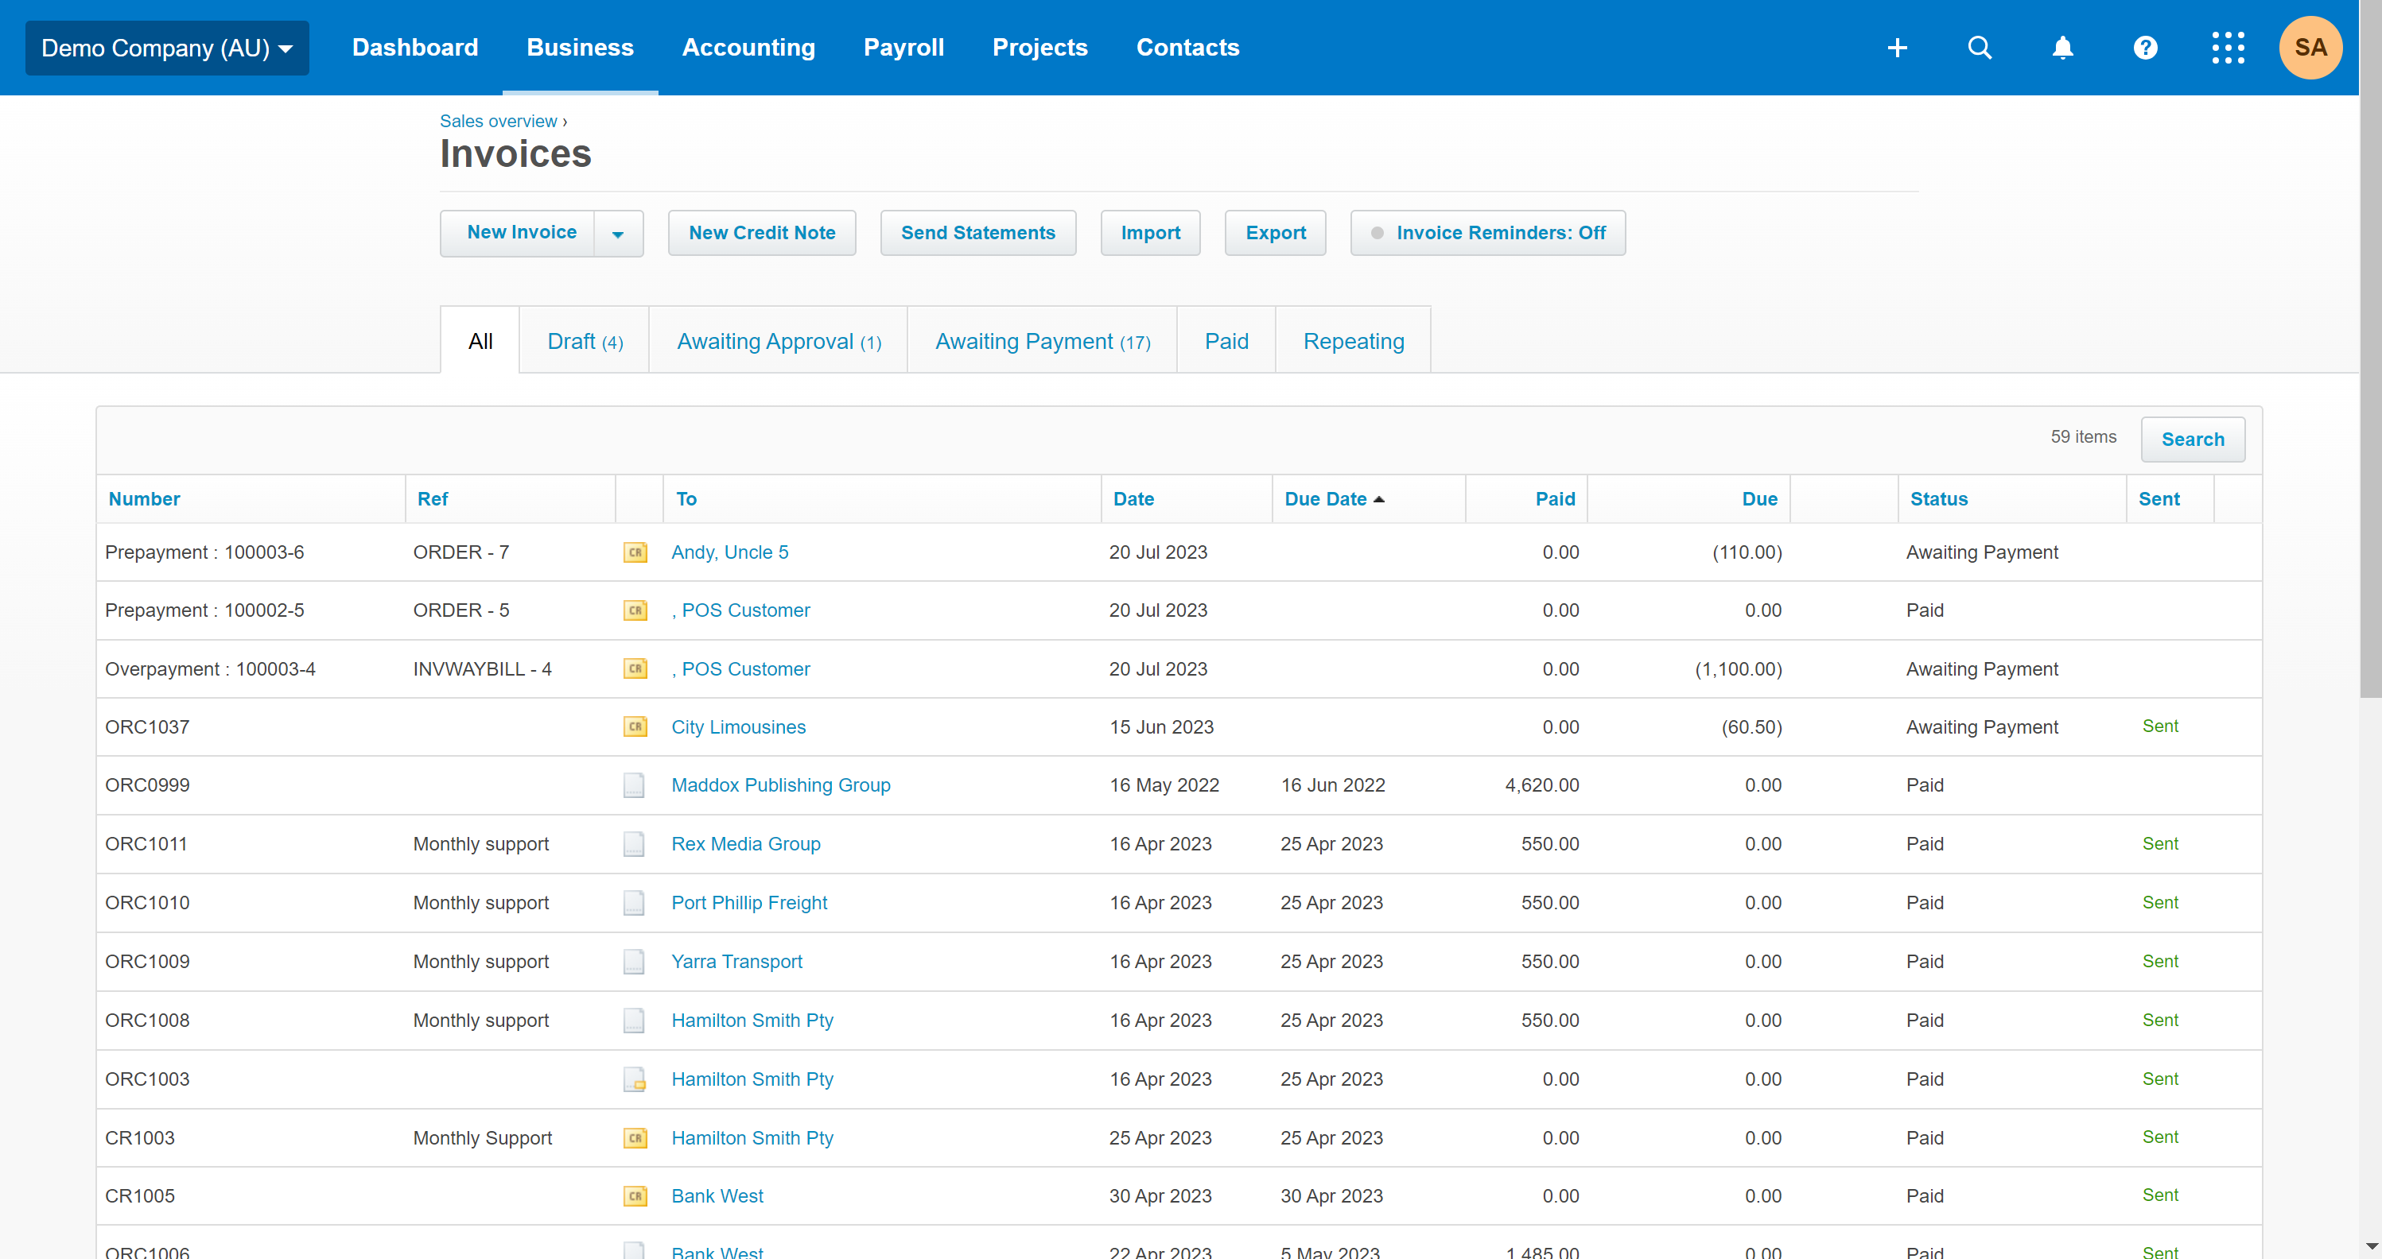Sort by the Number column header
This screenshot has height=1259, width=2382.
144,499
